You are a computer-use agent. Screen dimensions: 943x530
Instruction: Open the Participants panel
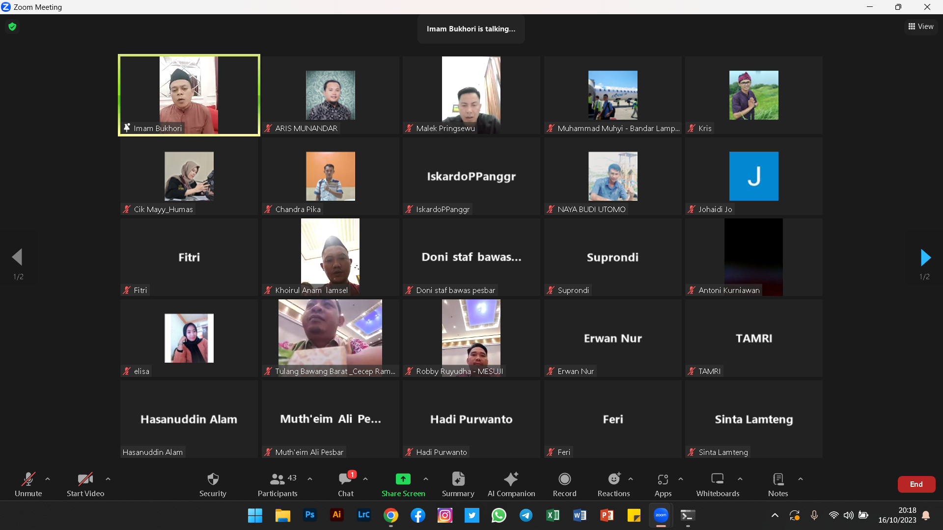[277, 479]
